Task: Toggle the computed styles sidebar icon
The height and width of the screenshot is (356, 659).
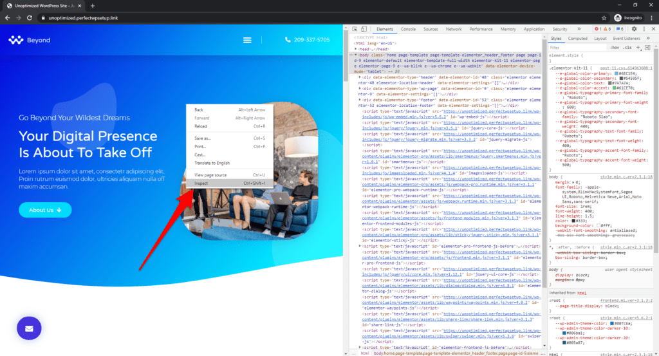Action: 647,48
